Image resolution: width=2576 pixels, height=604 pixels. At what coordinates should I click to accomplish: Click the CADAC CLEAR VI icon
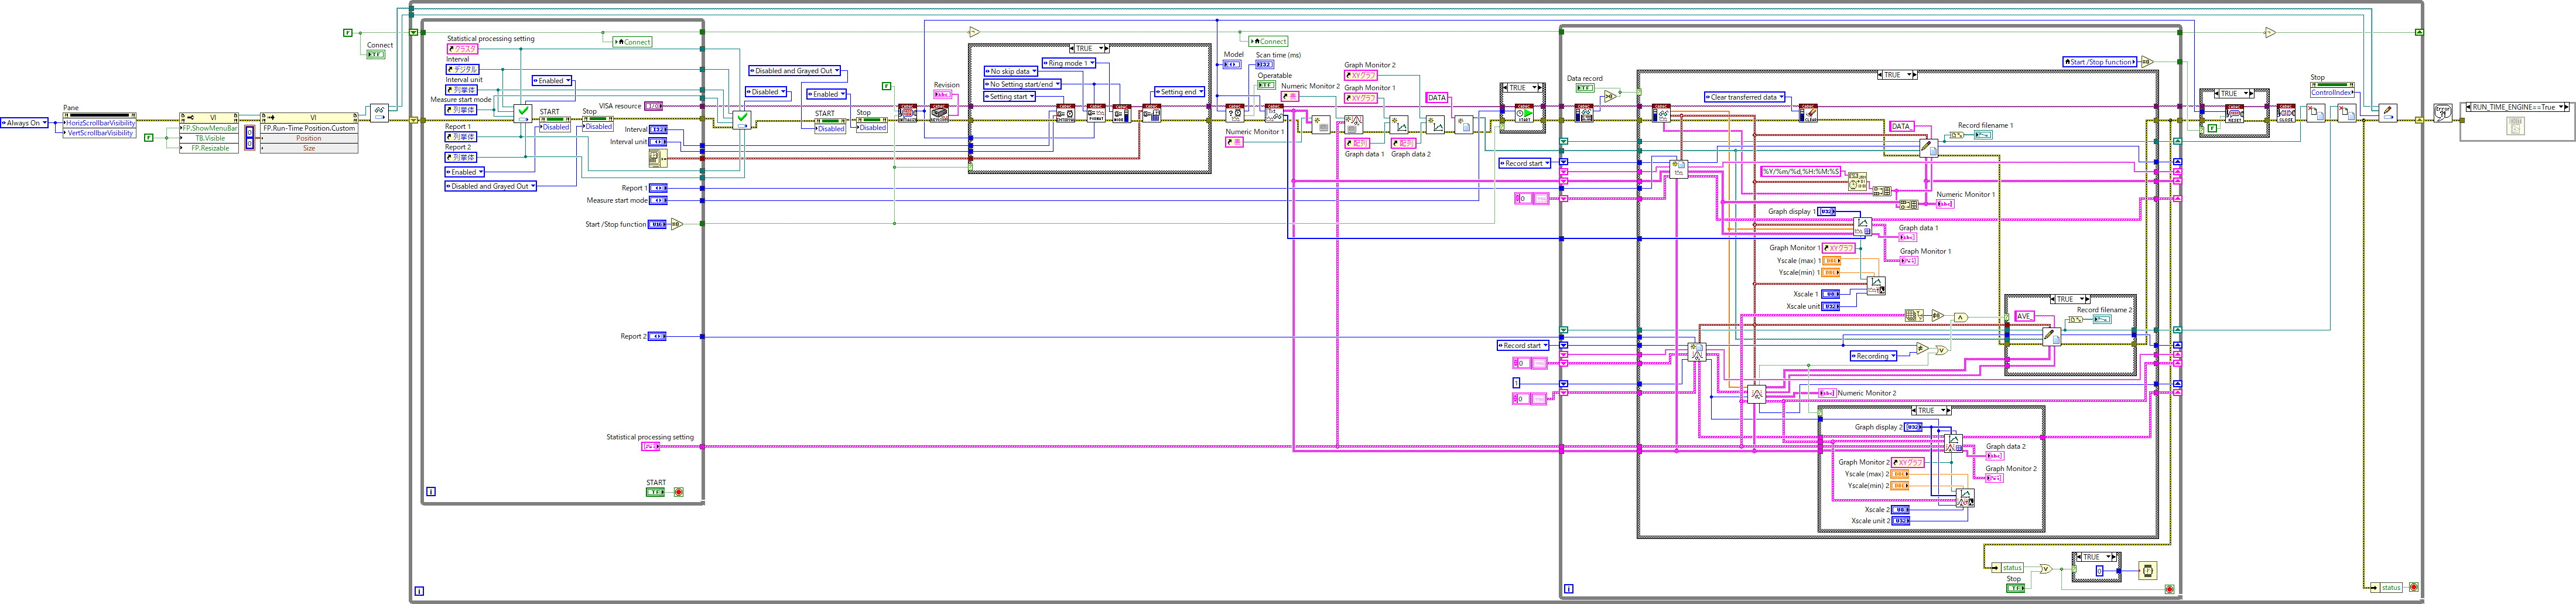[x=1808, y=113]
